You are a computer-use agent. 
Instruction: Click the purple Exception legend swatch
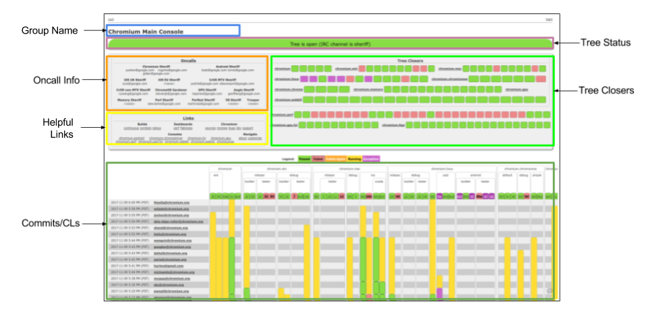point(372,159)
